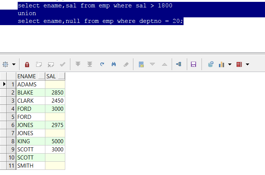Click the small sort button in ENAME header
This screenshot has height=175, width=265.
(42, 76)
